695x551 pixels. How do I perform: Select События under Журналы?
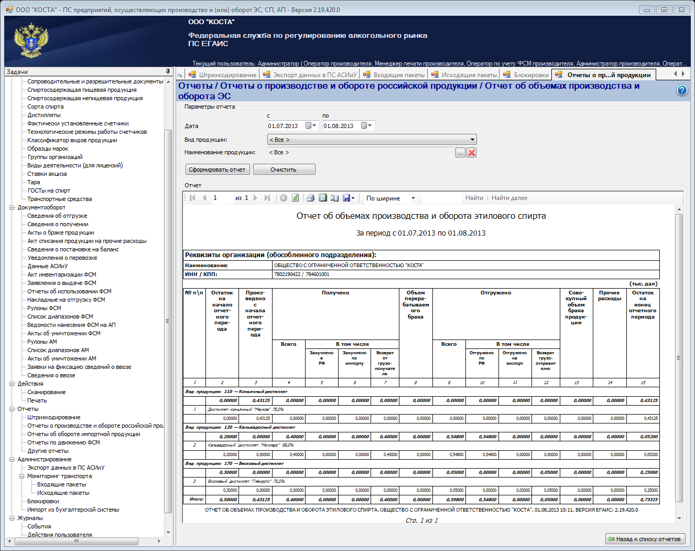[39, 526]
